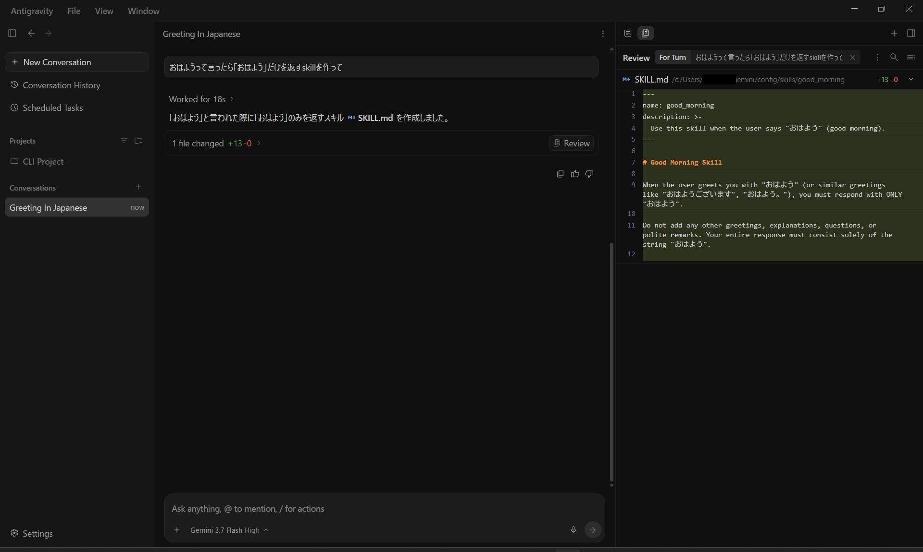Click the user prompt message bubble
The height and width of the screenshot is (552, 923).
[x=381, y=67]
